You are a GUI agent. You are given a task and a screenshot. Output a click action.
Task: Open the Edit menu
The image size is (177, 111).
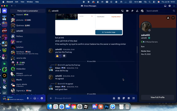[17, 2]
